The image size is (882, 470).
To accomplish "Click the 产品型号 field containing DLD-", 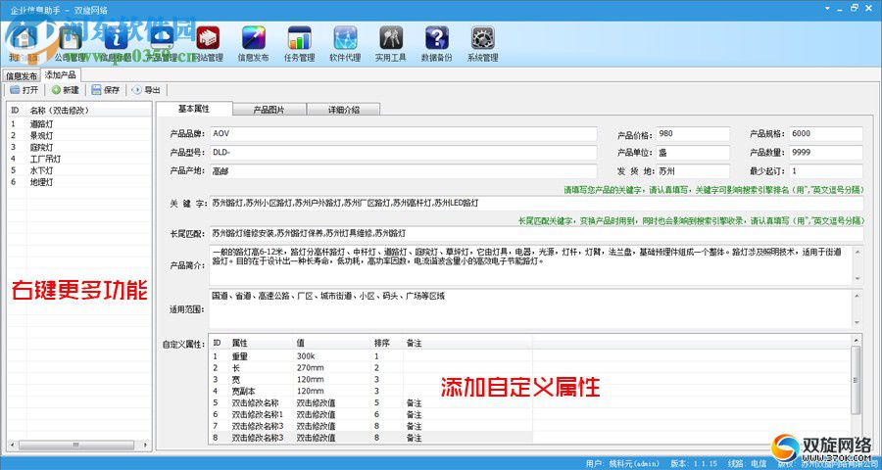I will [403, 153].
